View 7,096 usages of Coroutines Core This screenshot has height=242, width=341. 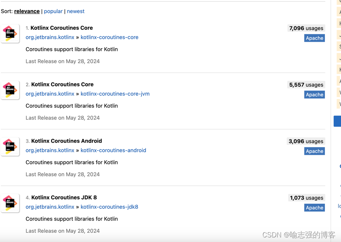[306, 28]
